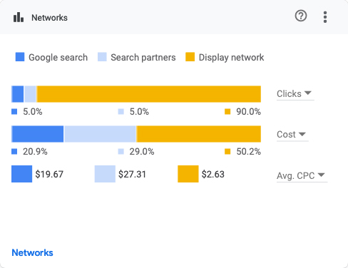
Task: Click the Google search segment in Clicks bar
Action: [x=18, y=94]
